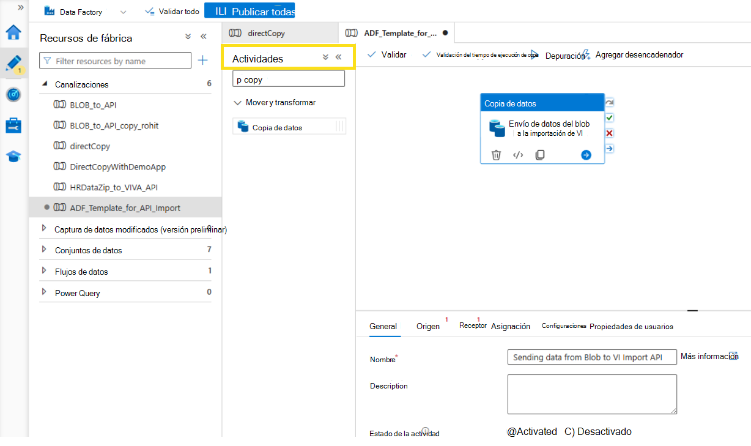Select Copia de datos activity in list
The height and width of the screenshot is (446, 751).
click(x=289, y=127)
